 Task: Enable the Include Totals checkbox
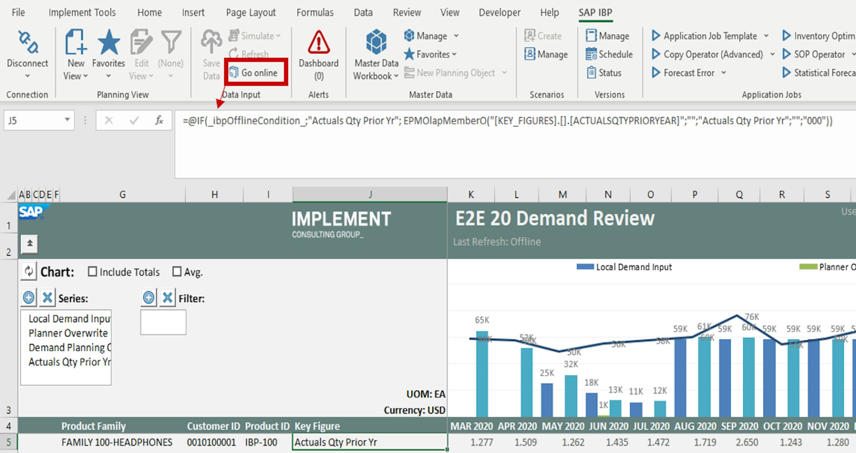point(93,272)
